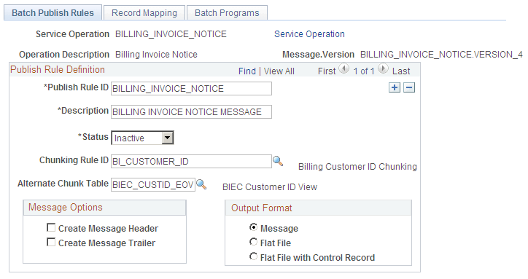The width and height of the screenshot is (528, 279).
Task: Focus the Chunking Rule ID field
Action: (191, 161)
